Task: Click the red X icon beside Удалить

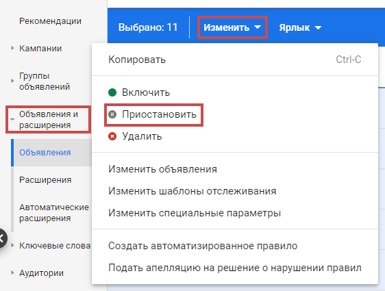Action: point(112,136)
